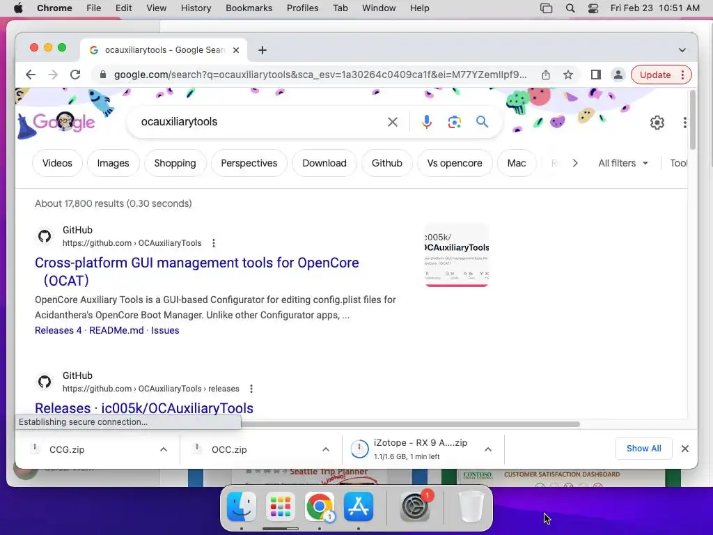Click Show All downloads button
713x535 pixels.
point(644,449)
